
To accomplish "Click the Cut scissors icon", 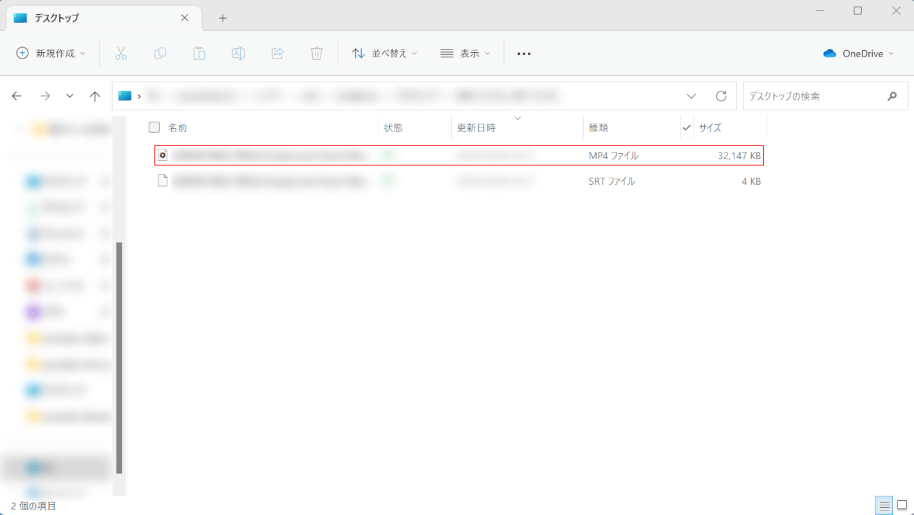I will 121,53.
